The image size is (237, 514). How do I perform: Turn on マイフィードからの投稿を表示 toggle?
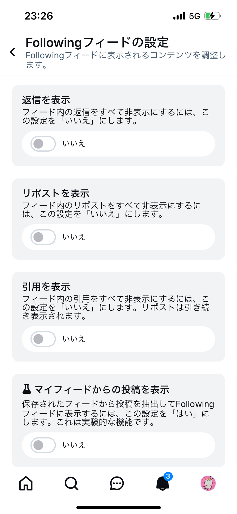coord(43,445)
